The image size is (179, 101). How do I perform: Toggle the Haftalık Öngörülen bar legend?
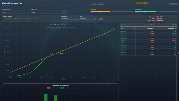(53, 88)
